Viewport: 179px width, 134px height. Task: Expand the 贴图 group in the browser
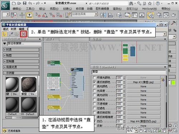[21, 56]
